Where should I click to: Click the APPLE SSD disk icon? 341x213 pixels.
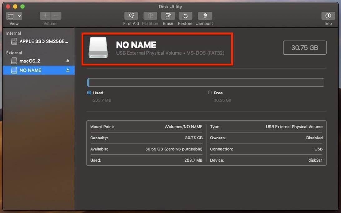click(14, 41)
